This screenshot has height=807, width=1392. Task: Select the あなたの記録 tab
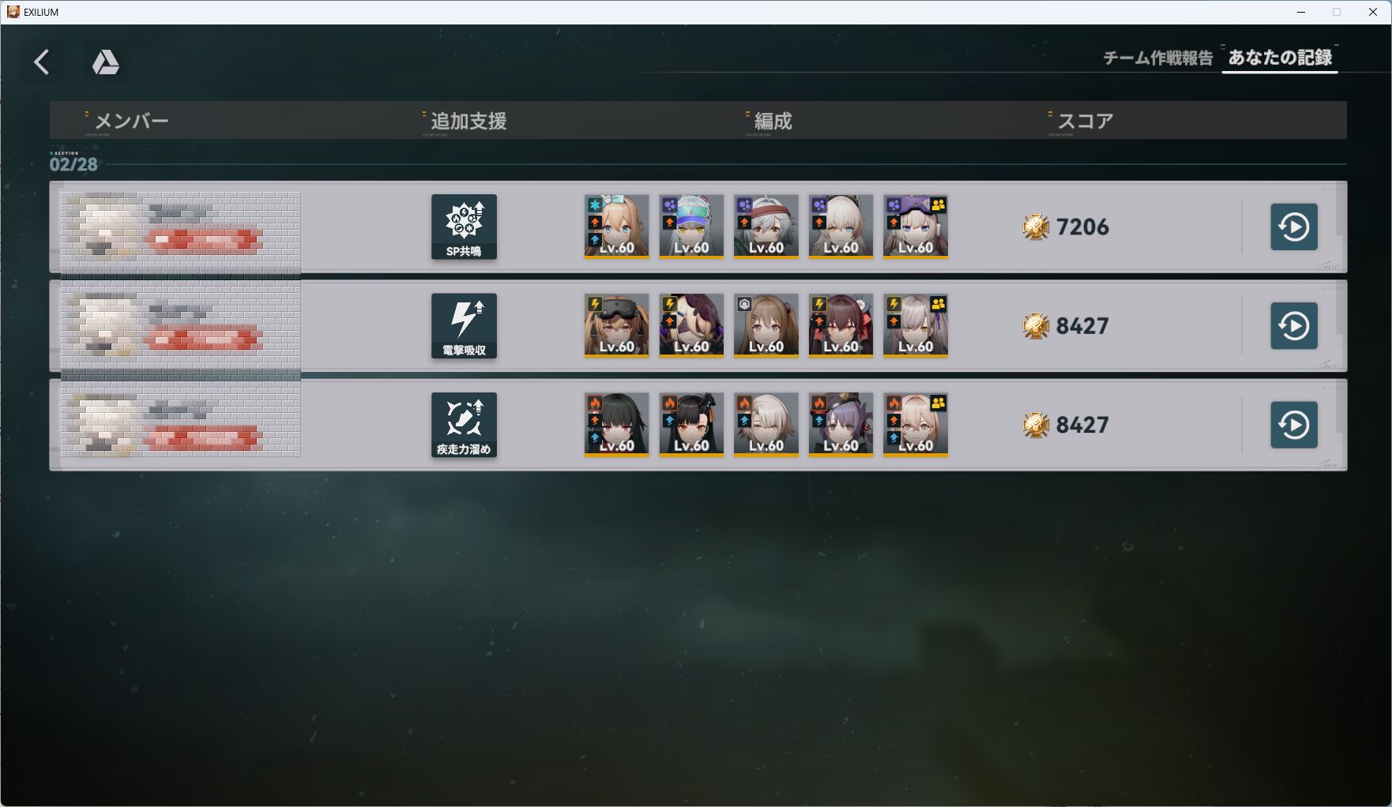[1280, 58]
